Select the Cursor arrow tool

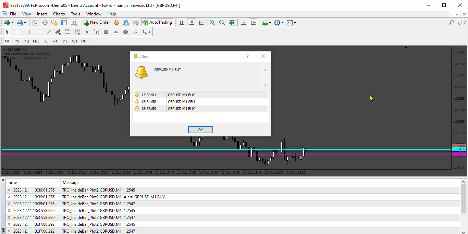(7, 32)
